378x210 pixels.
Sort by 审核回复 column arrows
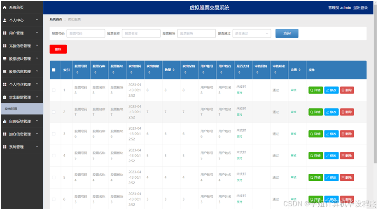(x=257, y=72)
